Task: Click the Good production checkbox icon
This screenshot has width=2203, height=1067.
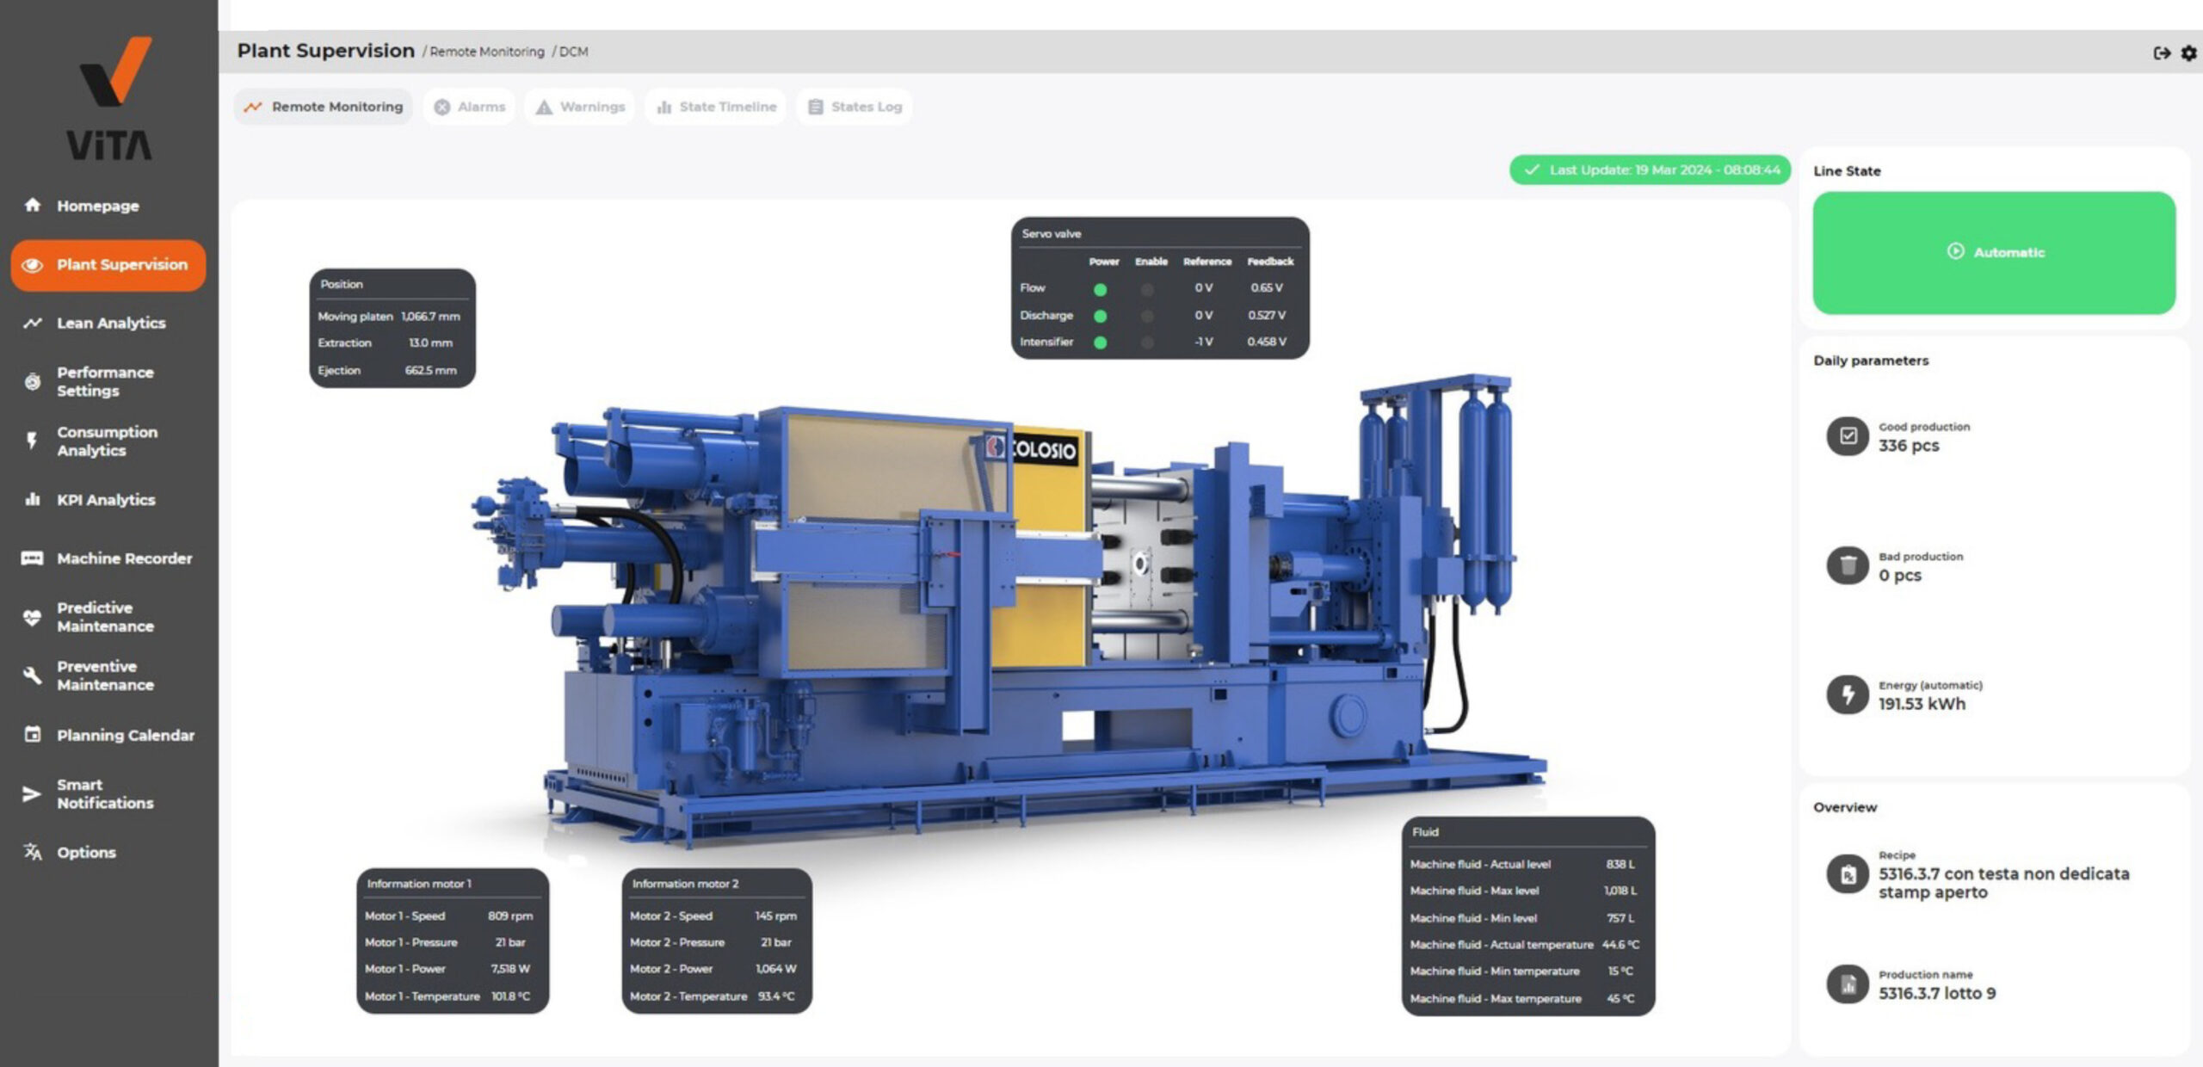Action: coord(1848,436)
